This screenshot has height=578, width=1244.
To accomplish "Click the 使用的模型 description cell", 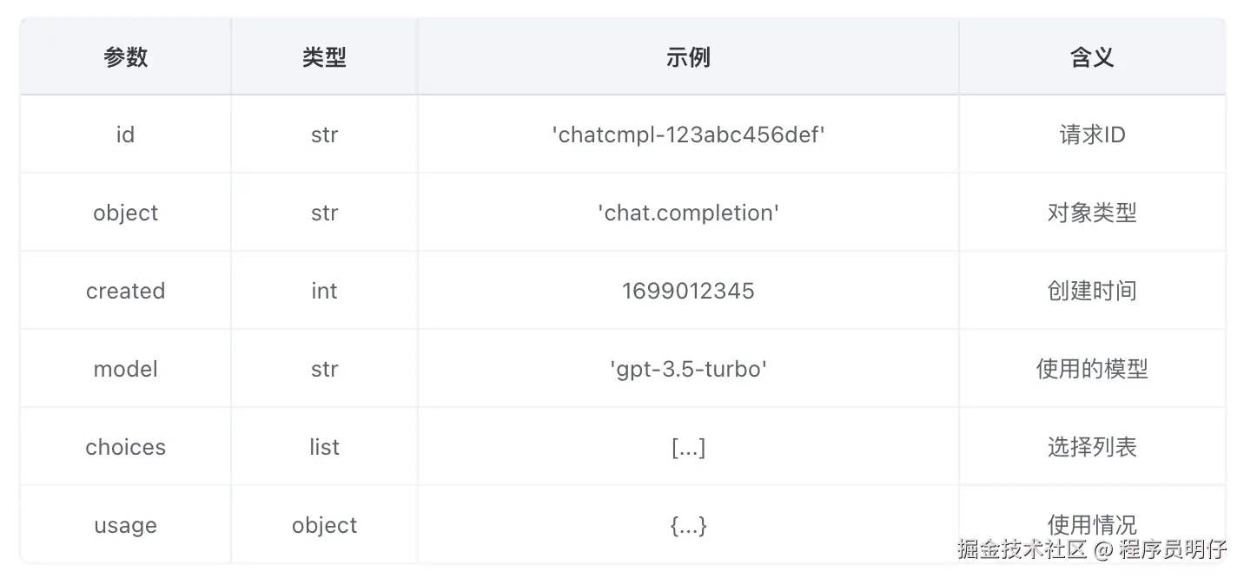I will pos(1092,369).
